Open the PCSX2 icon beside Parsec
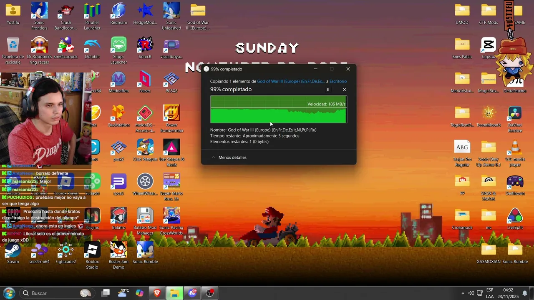 point(171,82)
